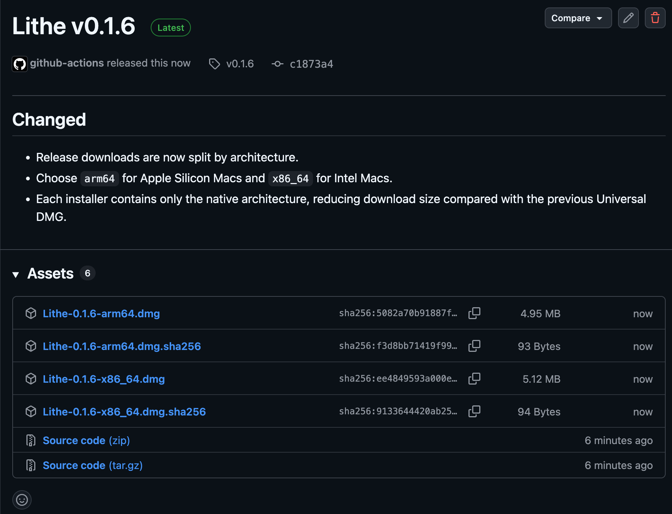
Task: Click package icon for Lithe-0.1.6-x86_64.dmg
Action: (31, 379)
